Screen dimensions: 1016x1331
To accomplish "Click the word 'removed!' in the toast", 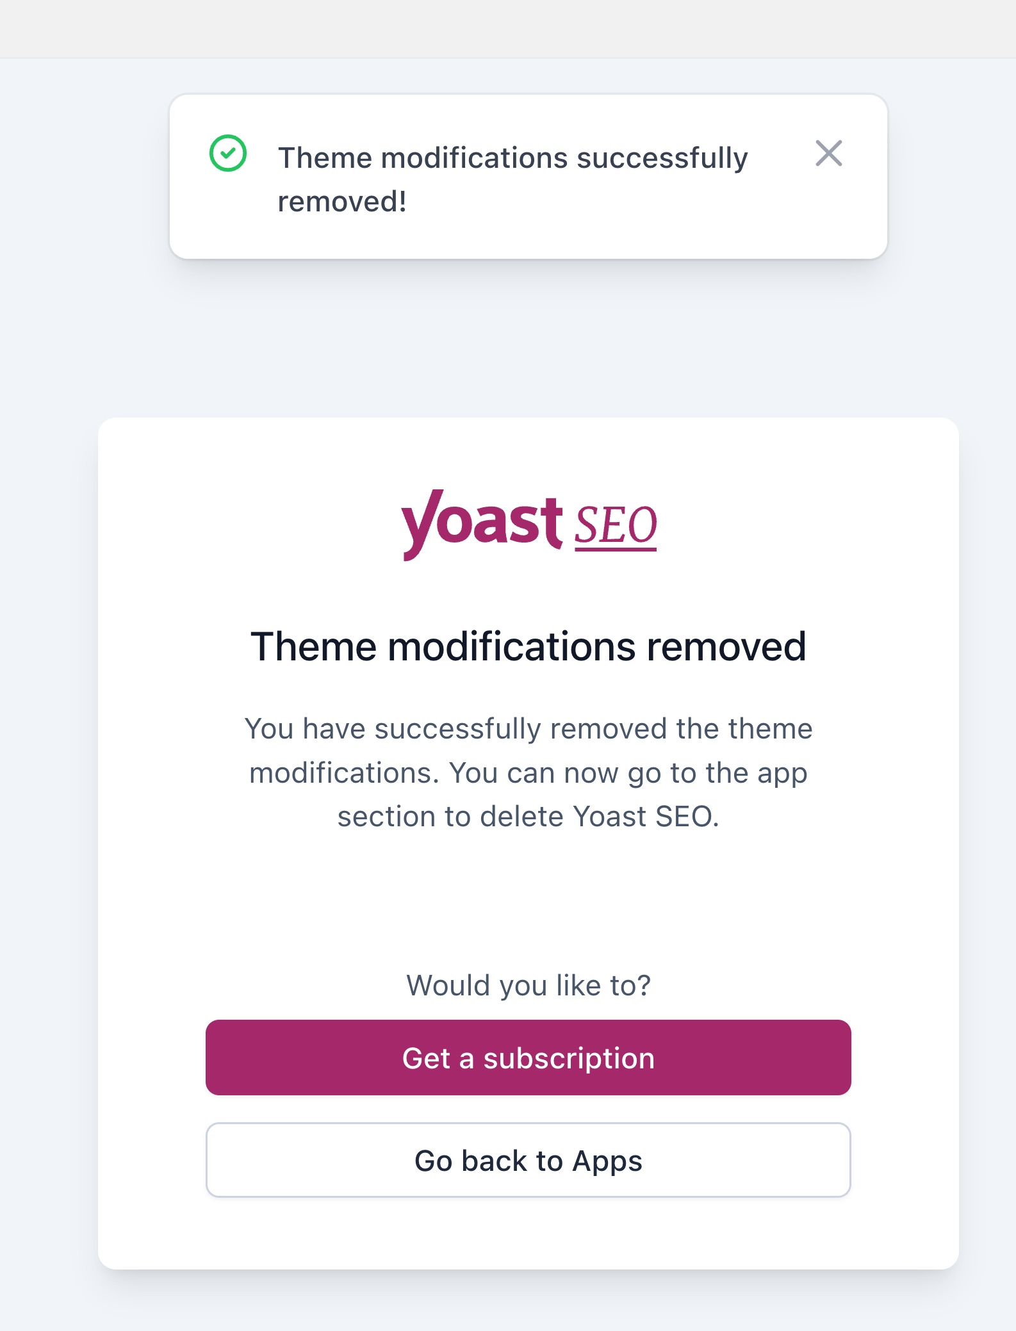I will pos(342,201).
